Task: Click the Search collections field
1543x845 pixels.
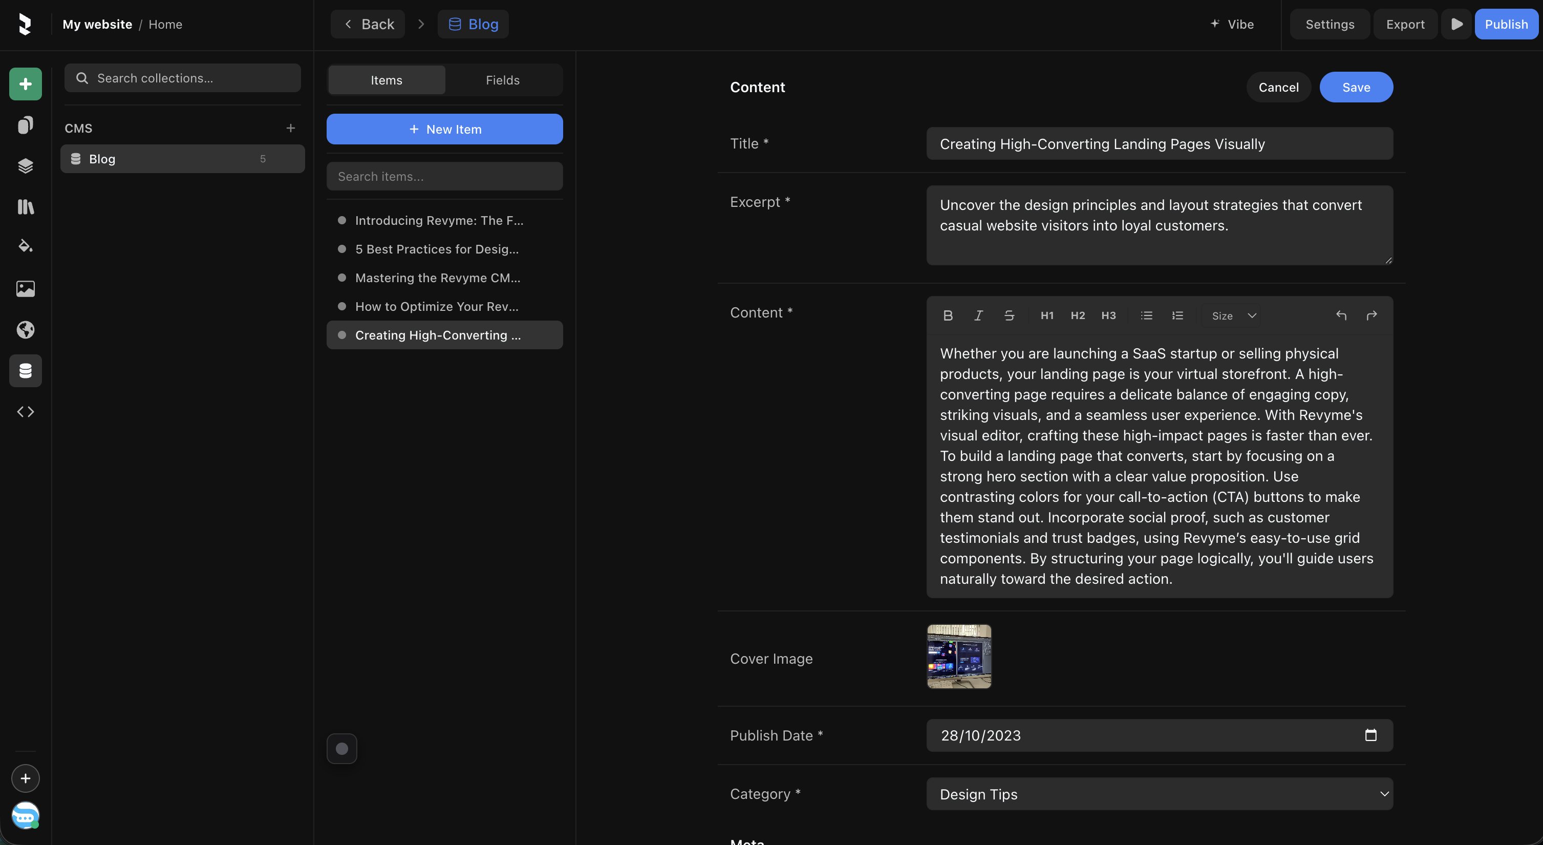Action: coord(183,78)
